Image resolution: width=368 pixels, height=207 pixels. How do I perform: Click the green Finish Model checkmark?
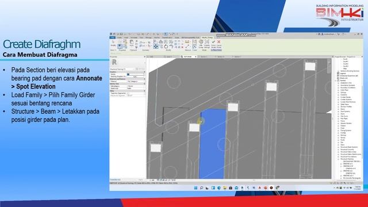click(x=213, y=42)
